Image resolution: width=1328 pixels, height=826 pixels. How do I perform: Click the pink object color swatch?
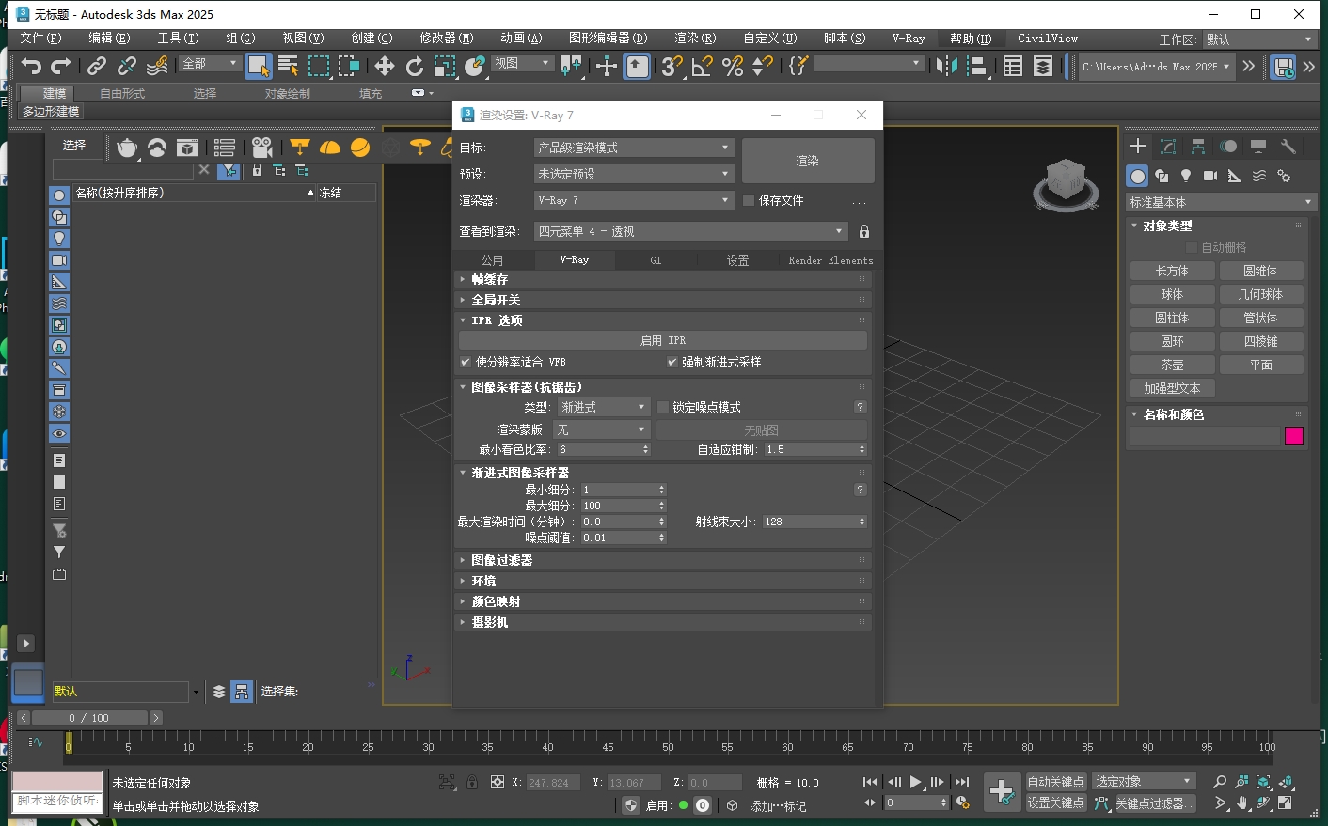[x=1294, y=436]
